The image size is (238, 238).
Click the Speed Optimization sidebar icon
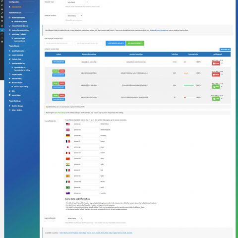[x=9, y=51]
